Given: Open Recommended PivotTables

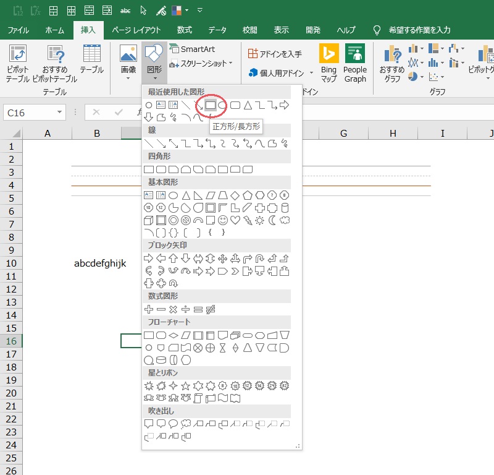Looking at the screenshot, I should click(55, 64).
